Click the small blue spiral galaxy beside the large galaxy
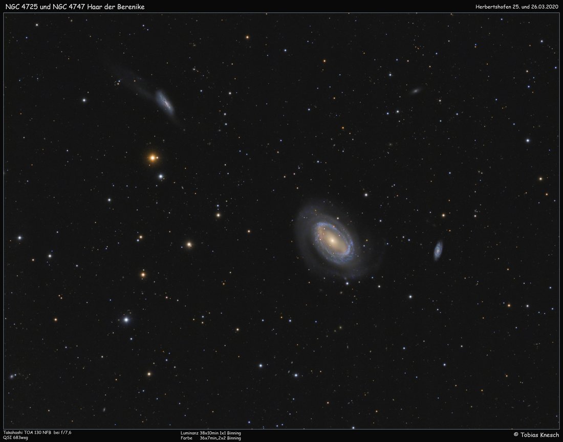The image size is (563, 442). [x=438, y=250]
